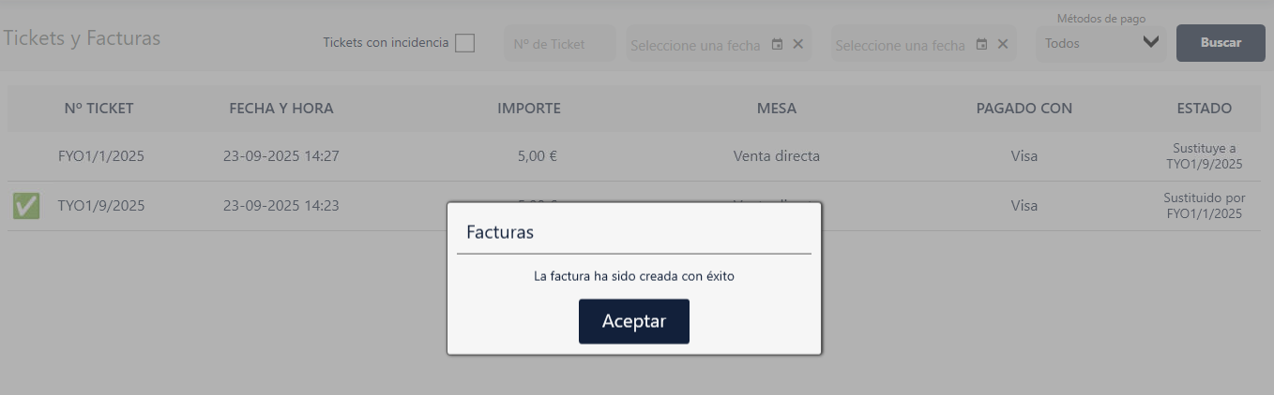Screen dimensions: 1274x395
Task: Select ticket row FYO1/1/2025
Action: click(634, 156)
